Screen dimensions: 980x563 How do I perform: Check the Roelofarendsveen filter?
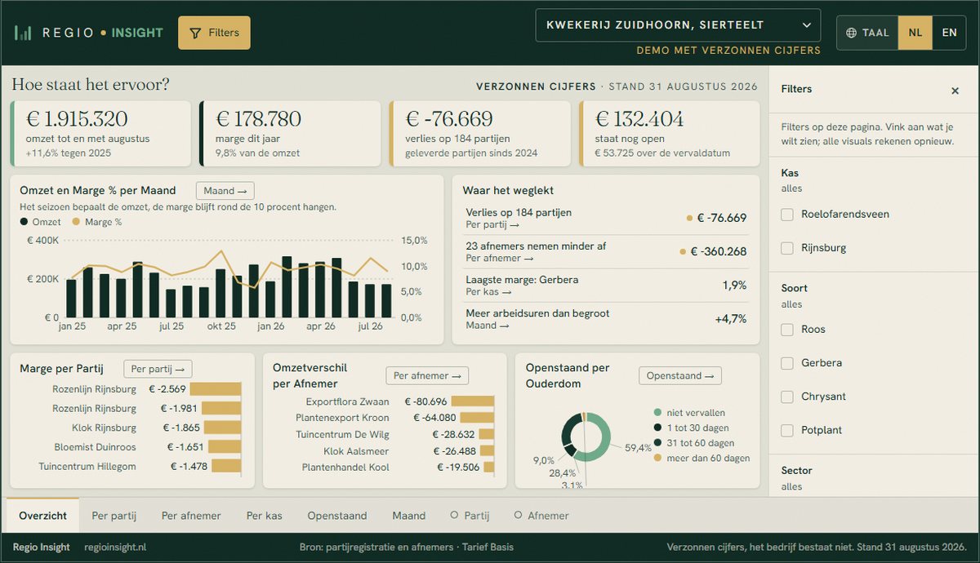coord(787,215)
